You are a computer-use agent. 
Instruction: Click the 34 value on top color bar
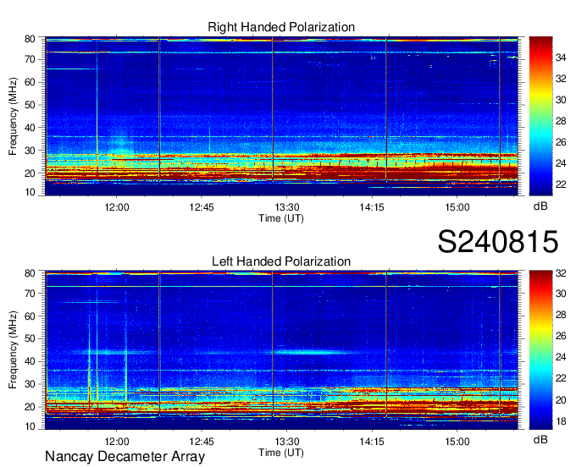tap(561, 58)
